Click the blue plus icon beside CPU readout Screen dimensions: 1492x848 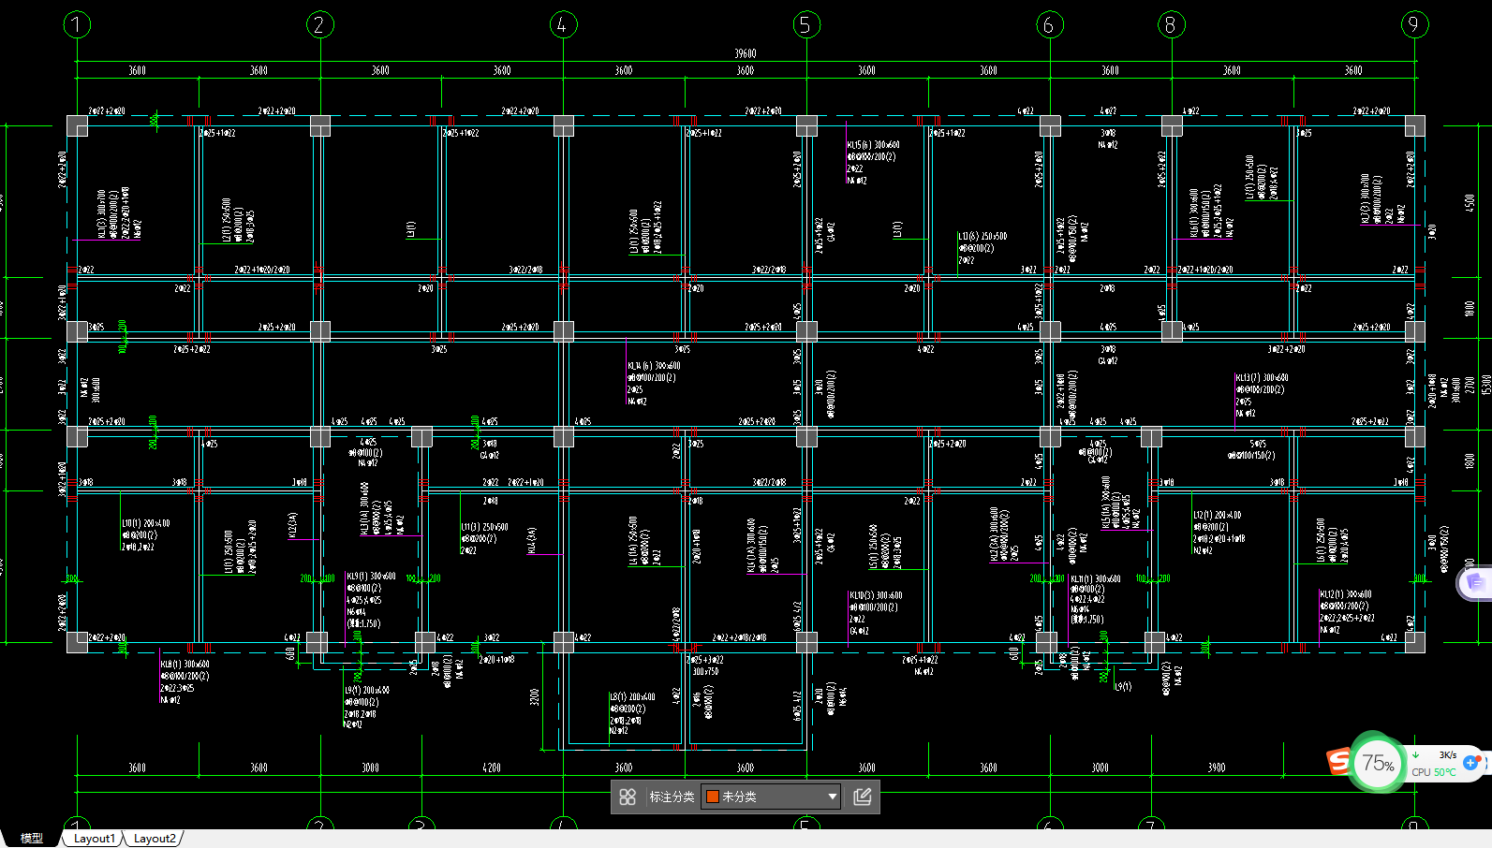1470,763
